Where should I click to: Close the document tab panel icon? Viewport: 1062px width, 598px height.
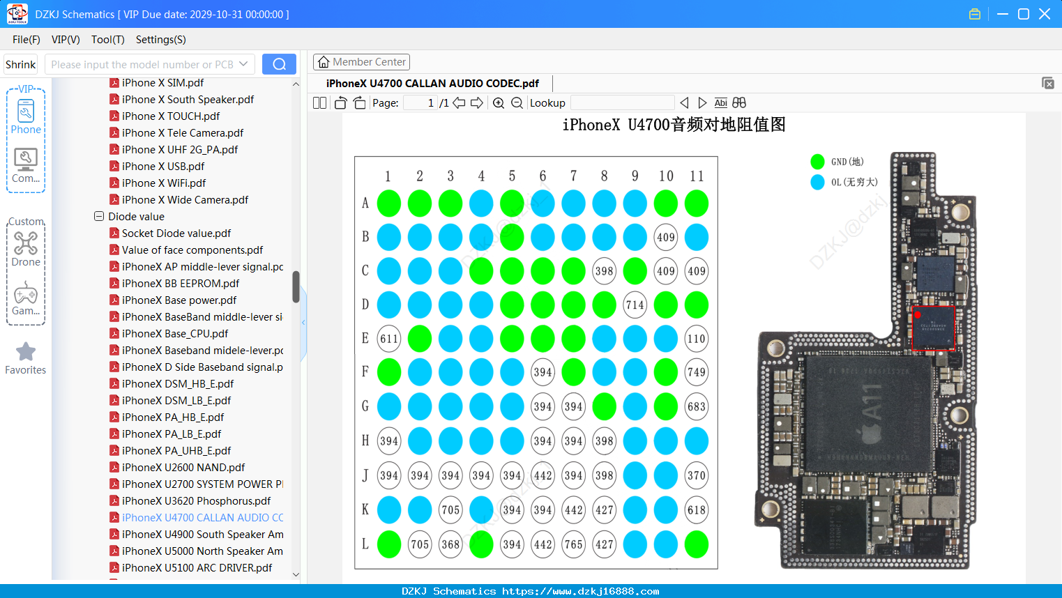click(1048, 83)
